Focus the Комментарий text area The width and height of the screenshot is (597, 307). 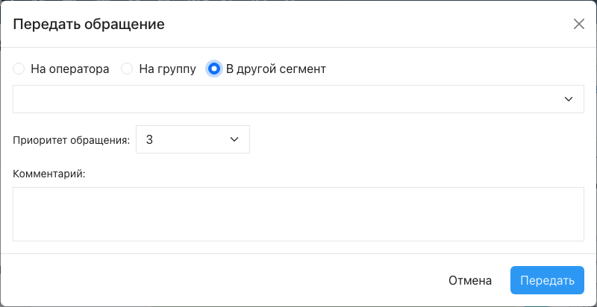[x=298, y=214]
